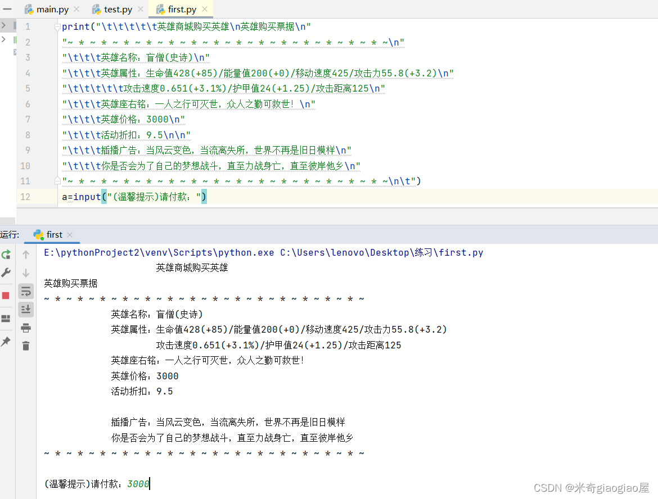Image resolution: width=658 pixels, height=499 pixels.
Task: Go up the stack trace arrow
Action: click(26, 255)
